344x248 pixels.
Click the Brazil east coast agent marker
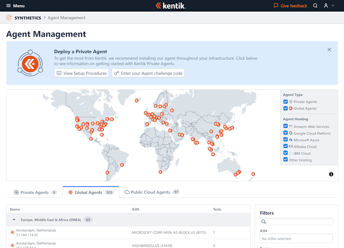tap(122, 165)
